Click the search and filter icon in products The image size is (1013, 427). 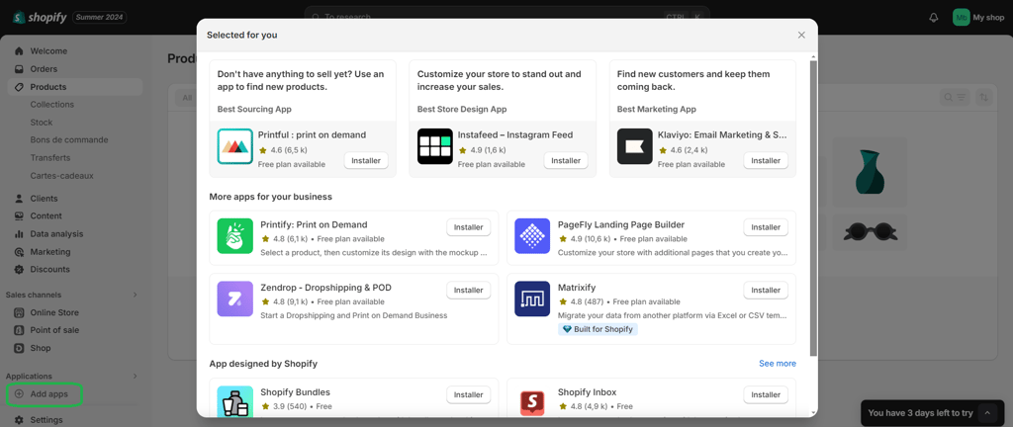pyautogui.click(x=955, y=98)
